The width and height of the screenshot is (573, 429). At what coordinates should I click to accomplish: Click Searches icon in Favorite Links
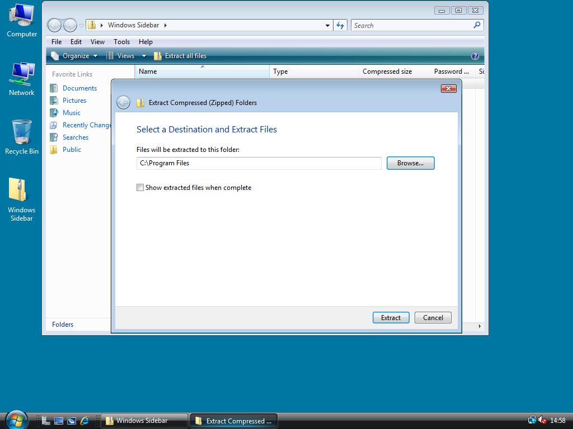click(x=54, y=137)
